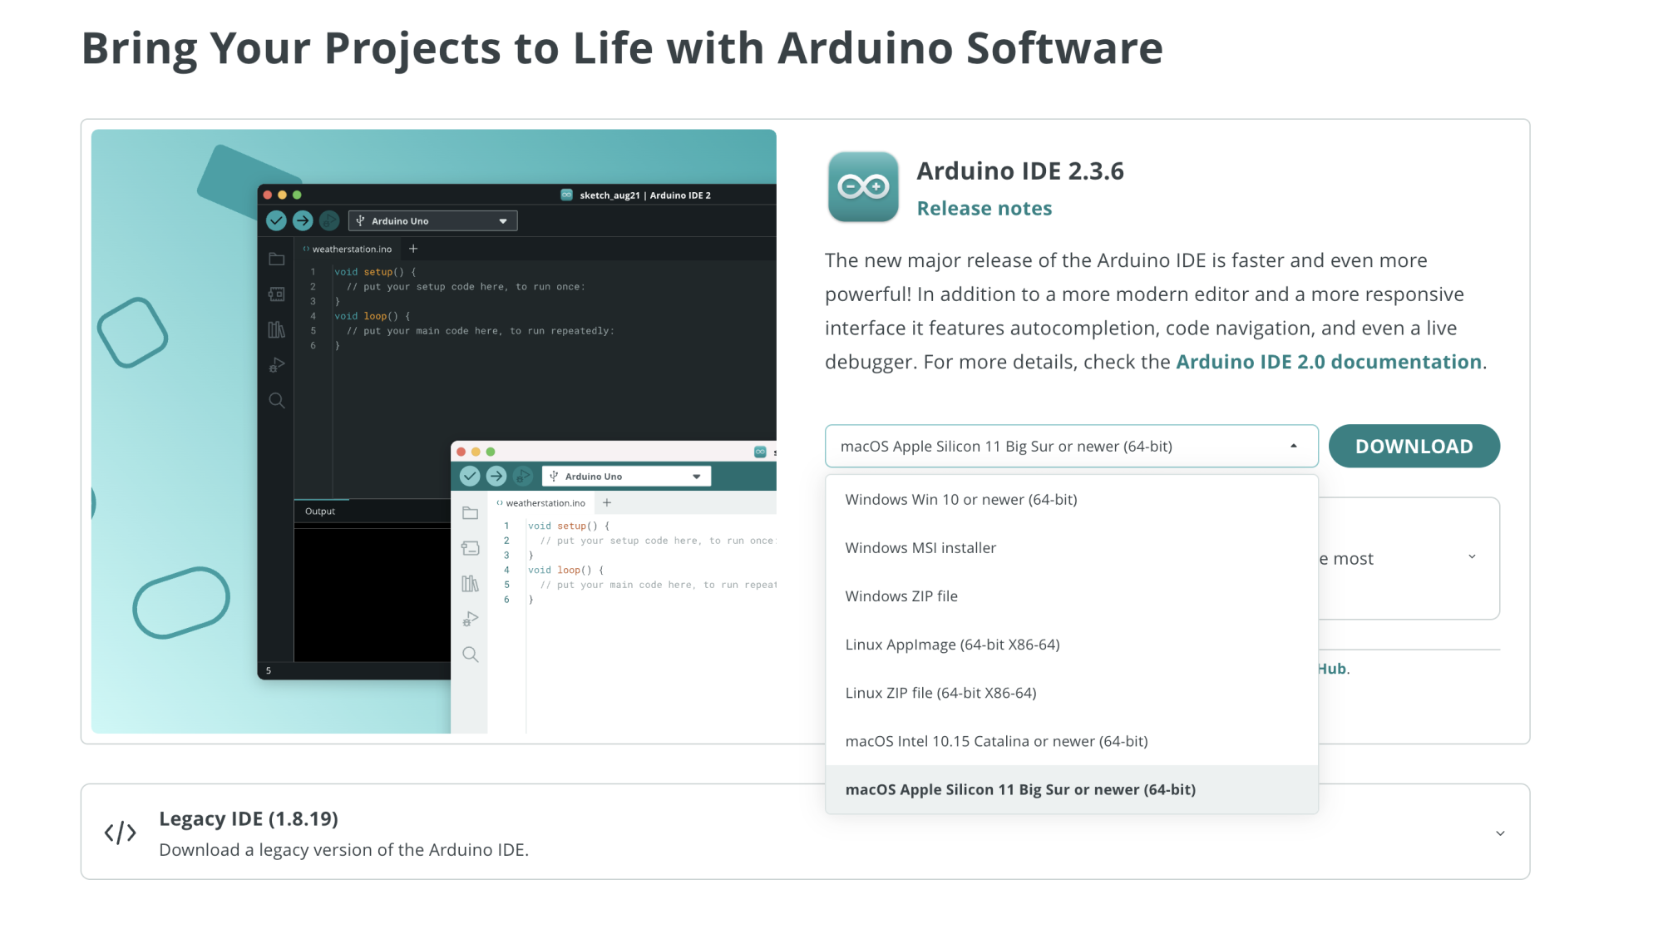Collapse the OS selection dropdown

tap(1294, 447)
